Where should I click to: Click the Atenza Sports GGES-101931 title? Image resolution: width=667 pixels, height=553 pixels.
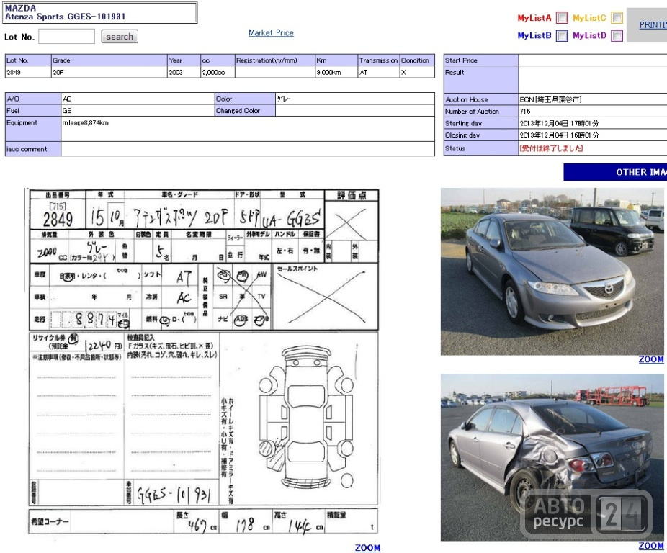click(65, 17)
